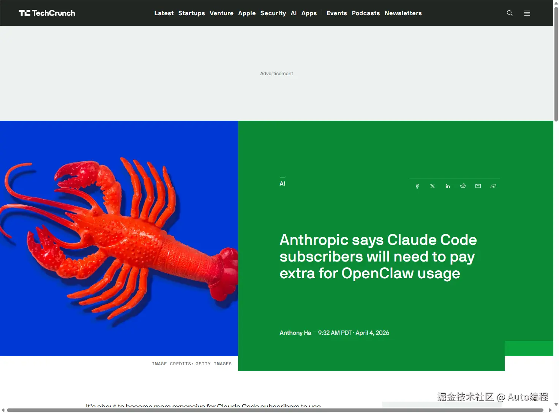
Task: Share article via email envelope icon
Action: (x=478, y=186)
